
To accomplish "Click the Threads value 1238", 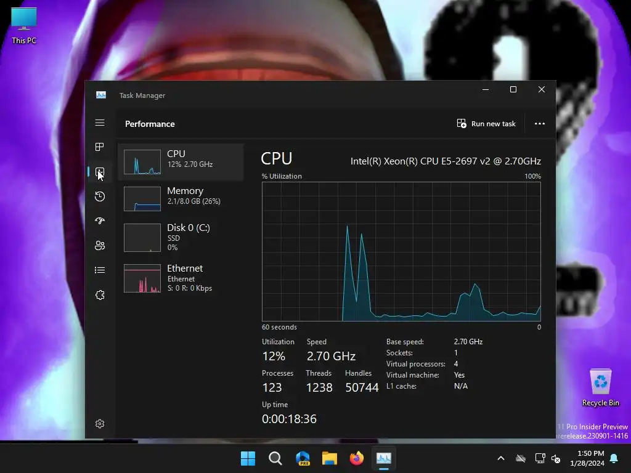I will pos(319,388).
